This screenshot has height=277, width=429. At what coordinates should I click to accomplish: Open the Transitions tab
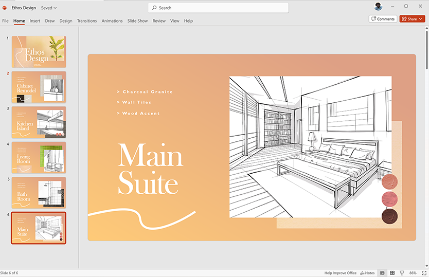(87, 21)
